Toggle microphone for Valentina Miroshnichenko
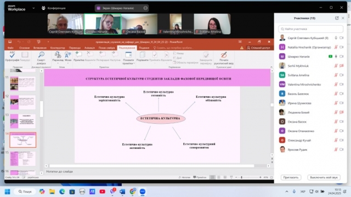Screen dimensions: 351x197 point(336,84)
